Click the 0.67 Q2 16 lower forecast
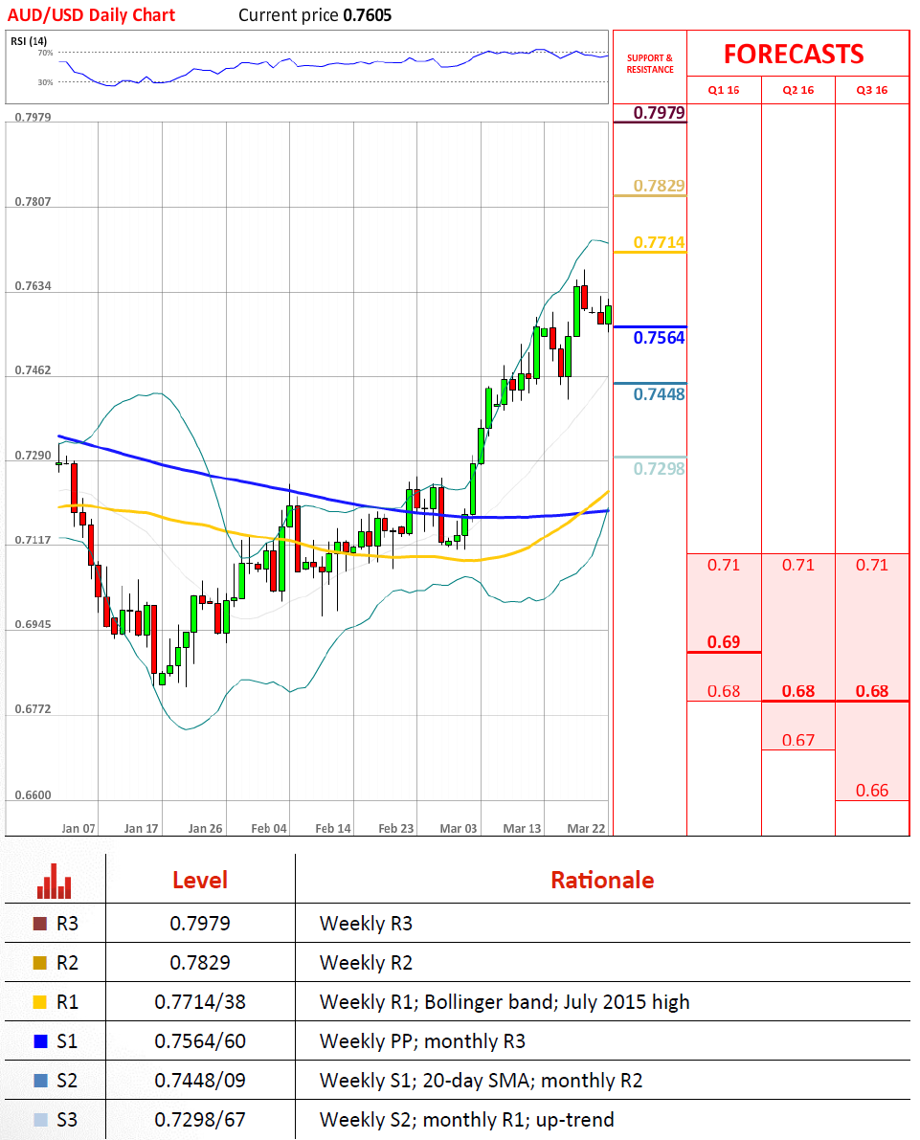Viewport: 920px width, 1140px height. click(797, 740)
